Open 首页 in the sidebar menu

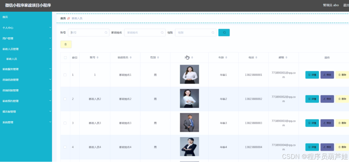coord(5,17)
